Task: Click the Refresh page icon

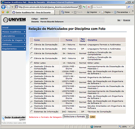Action: click(84, 7)
